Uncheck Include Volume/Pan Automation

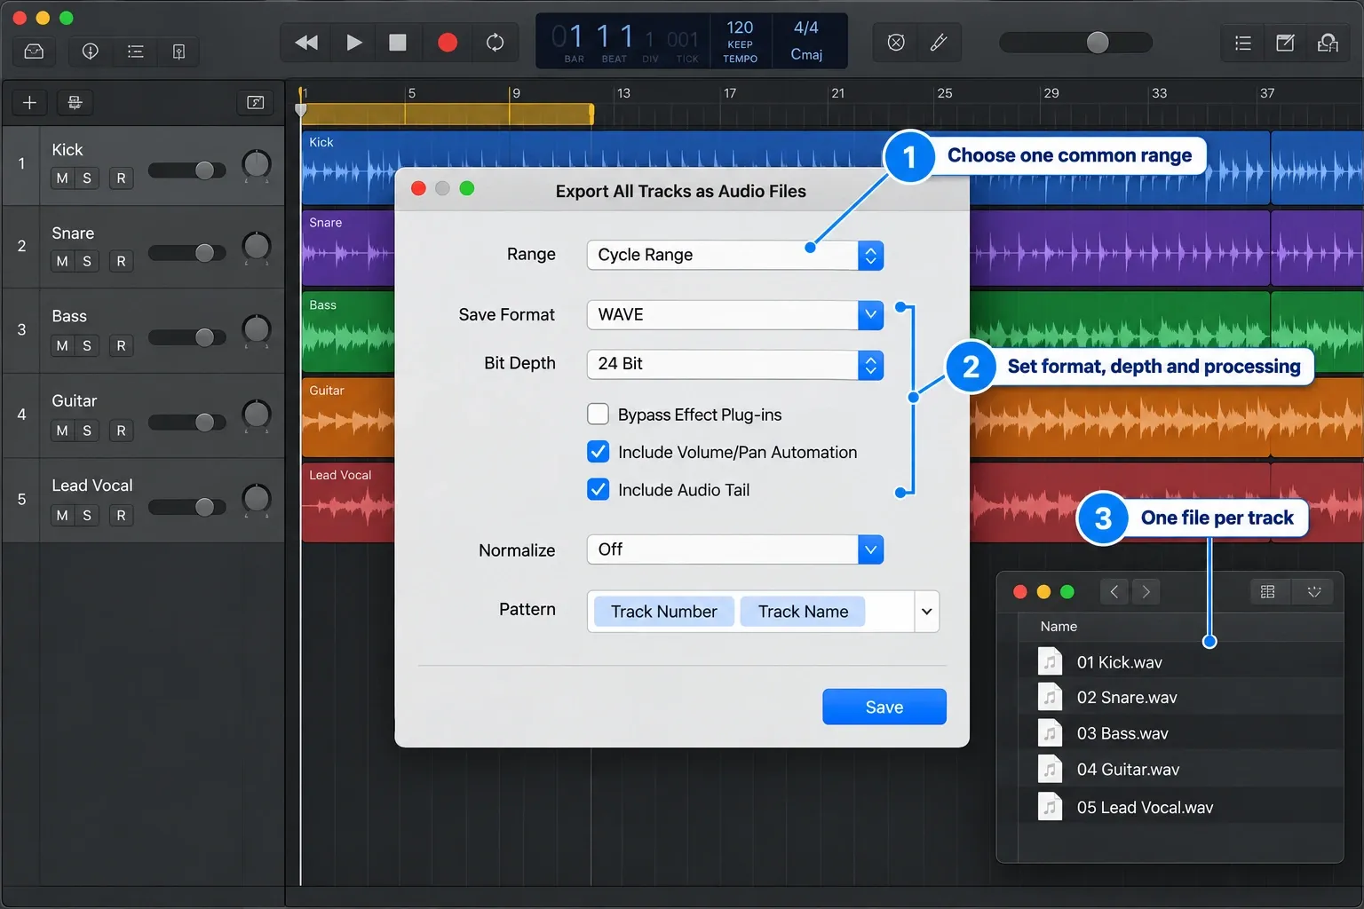coord(599,452)
